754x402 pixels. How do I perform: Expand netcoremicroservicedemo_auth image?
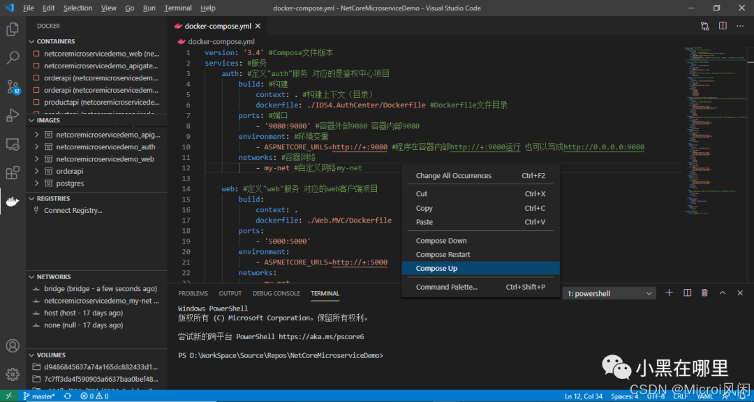(36, 147)
